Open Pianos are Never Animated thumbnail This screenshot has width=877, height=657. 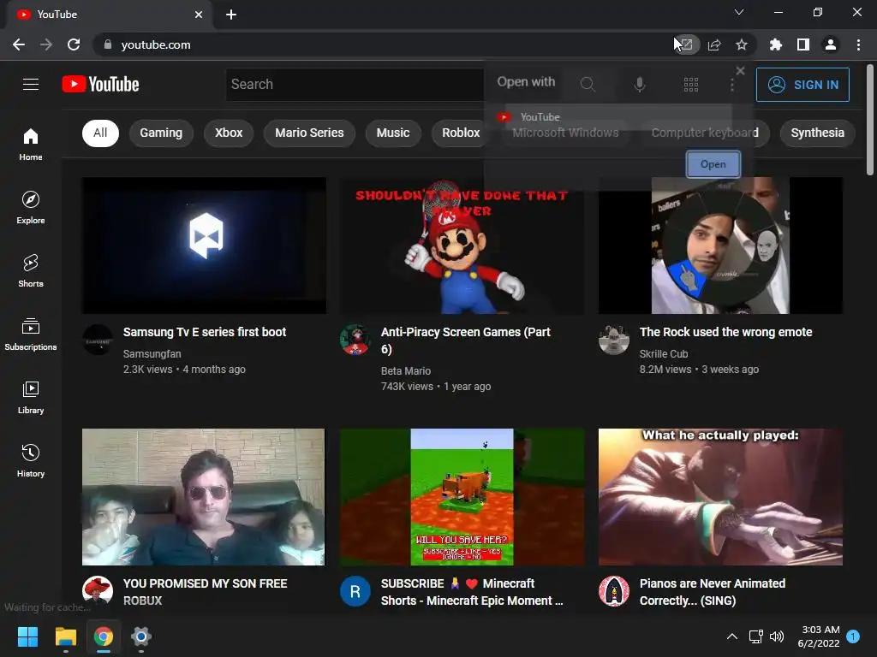coord(720,497)
